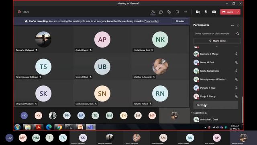Click the TK avatar in bottom strip
Viewport: 257px width, 145px height.
(x=95, y=116)
